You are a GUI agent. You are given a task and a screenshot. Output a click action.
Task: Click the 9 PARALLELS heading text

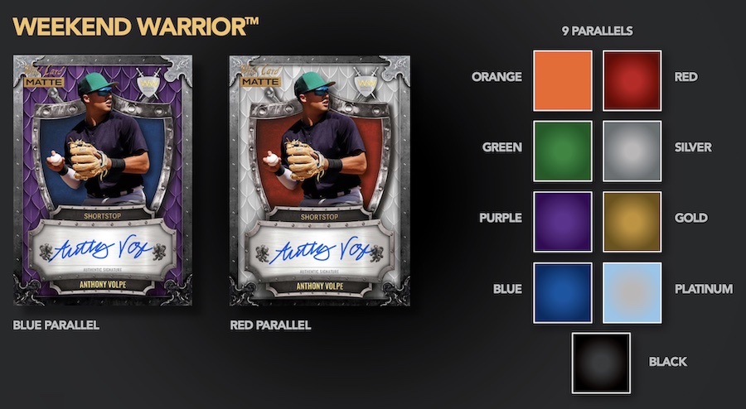598,31
